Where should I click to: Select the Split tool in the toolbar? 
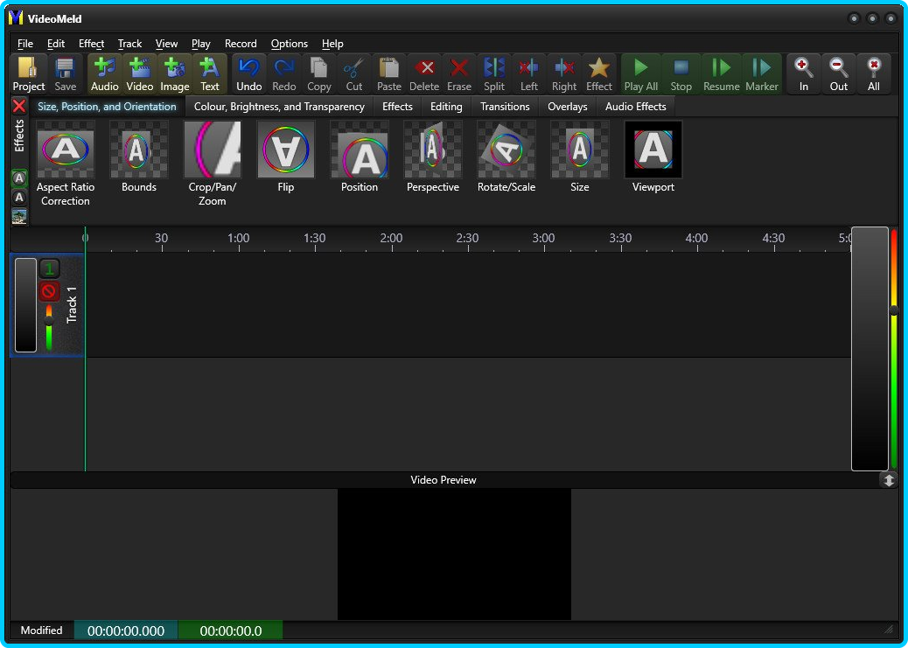(494, 74)
